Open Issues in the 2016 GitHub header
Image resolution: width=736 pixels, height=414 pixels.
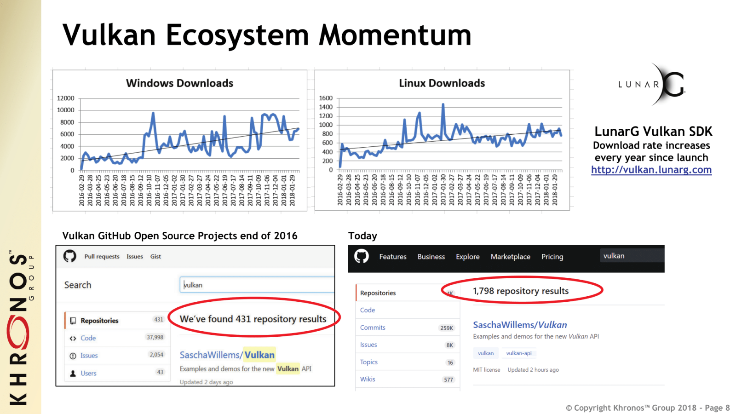(x=135, y=257)
